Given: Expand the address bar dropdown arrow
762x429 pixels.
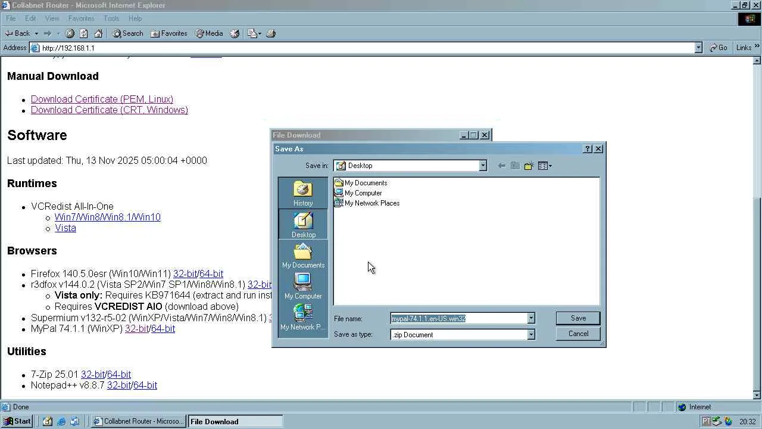Looking at the screenshot, I should [x=698, y=48].
